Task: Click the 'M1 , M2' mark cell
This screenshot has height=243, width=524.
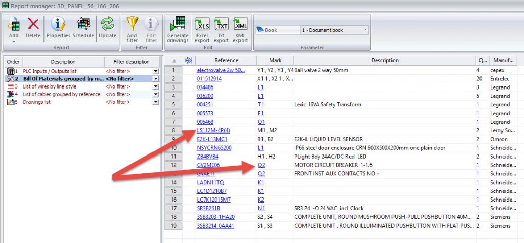Action: 268,130
